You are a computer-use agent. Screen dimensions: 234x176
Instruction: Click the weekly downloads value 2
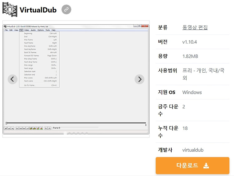pos(184,107)
